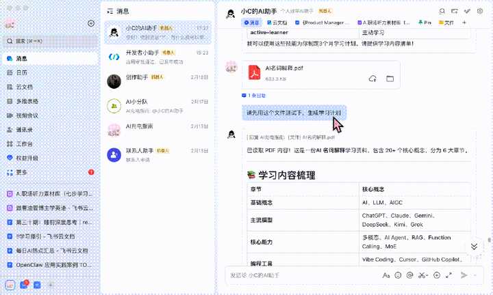
Task: Click the cloud save icon on PDF card
Action: (x=372, y=79)
